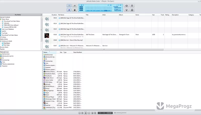201x115 pixels.
Task: Select the Skype shortcut in file list
Action: [x=47, y=93]
